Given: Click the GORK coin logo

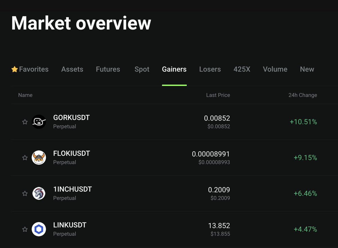Looking at the screenshot, I should click(39, 122).
